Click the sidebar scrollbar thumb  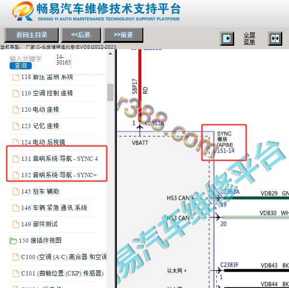(110, 92)
